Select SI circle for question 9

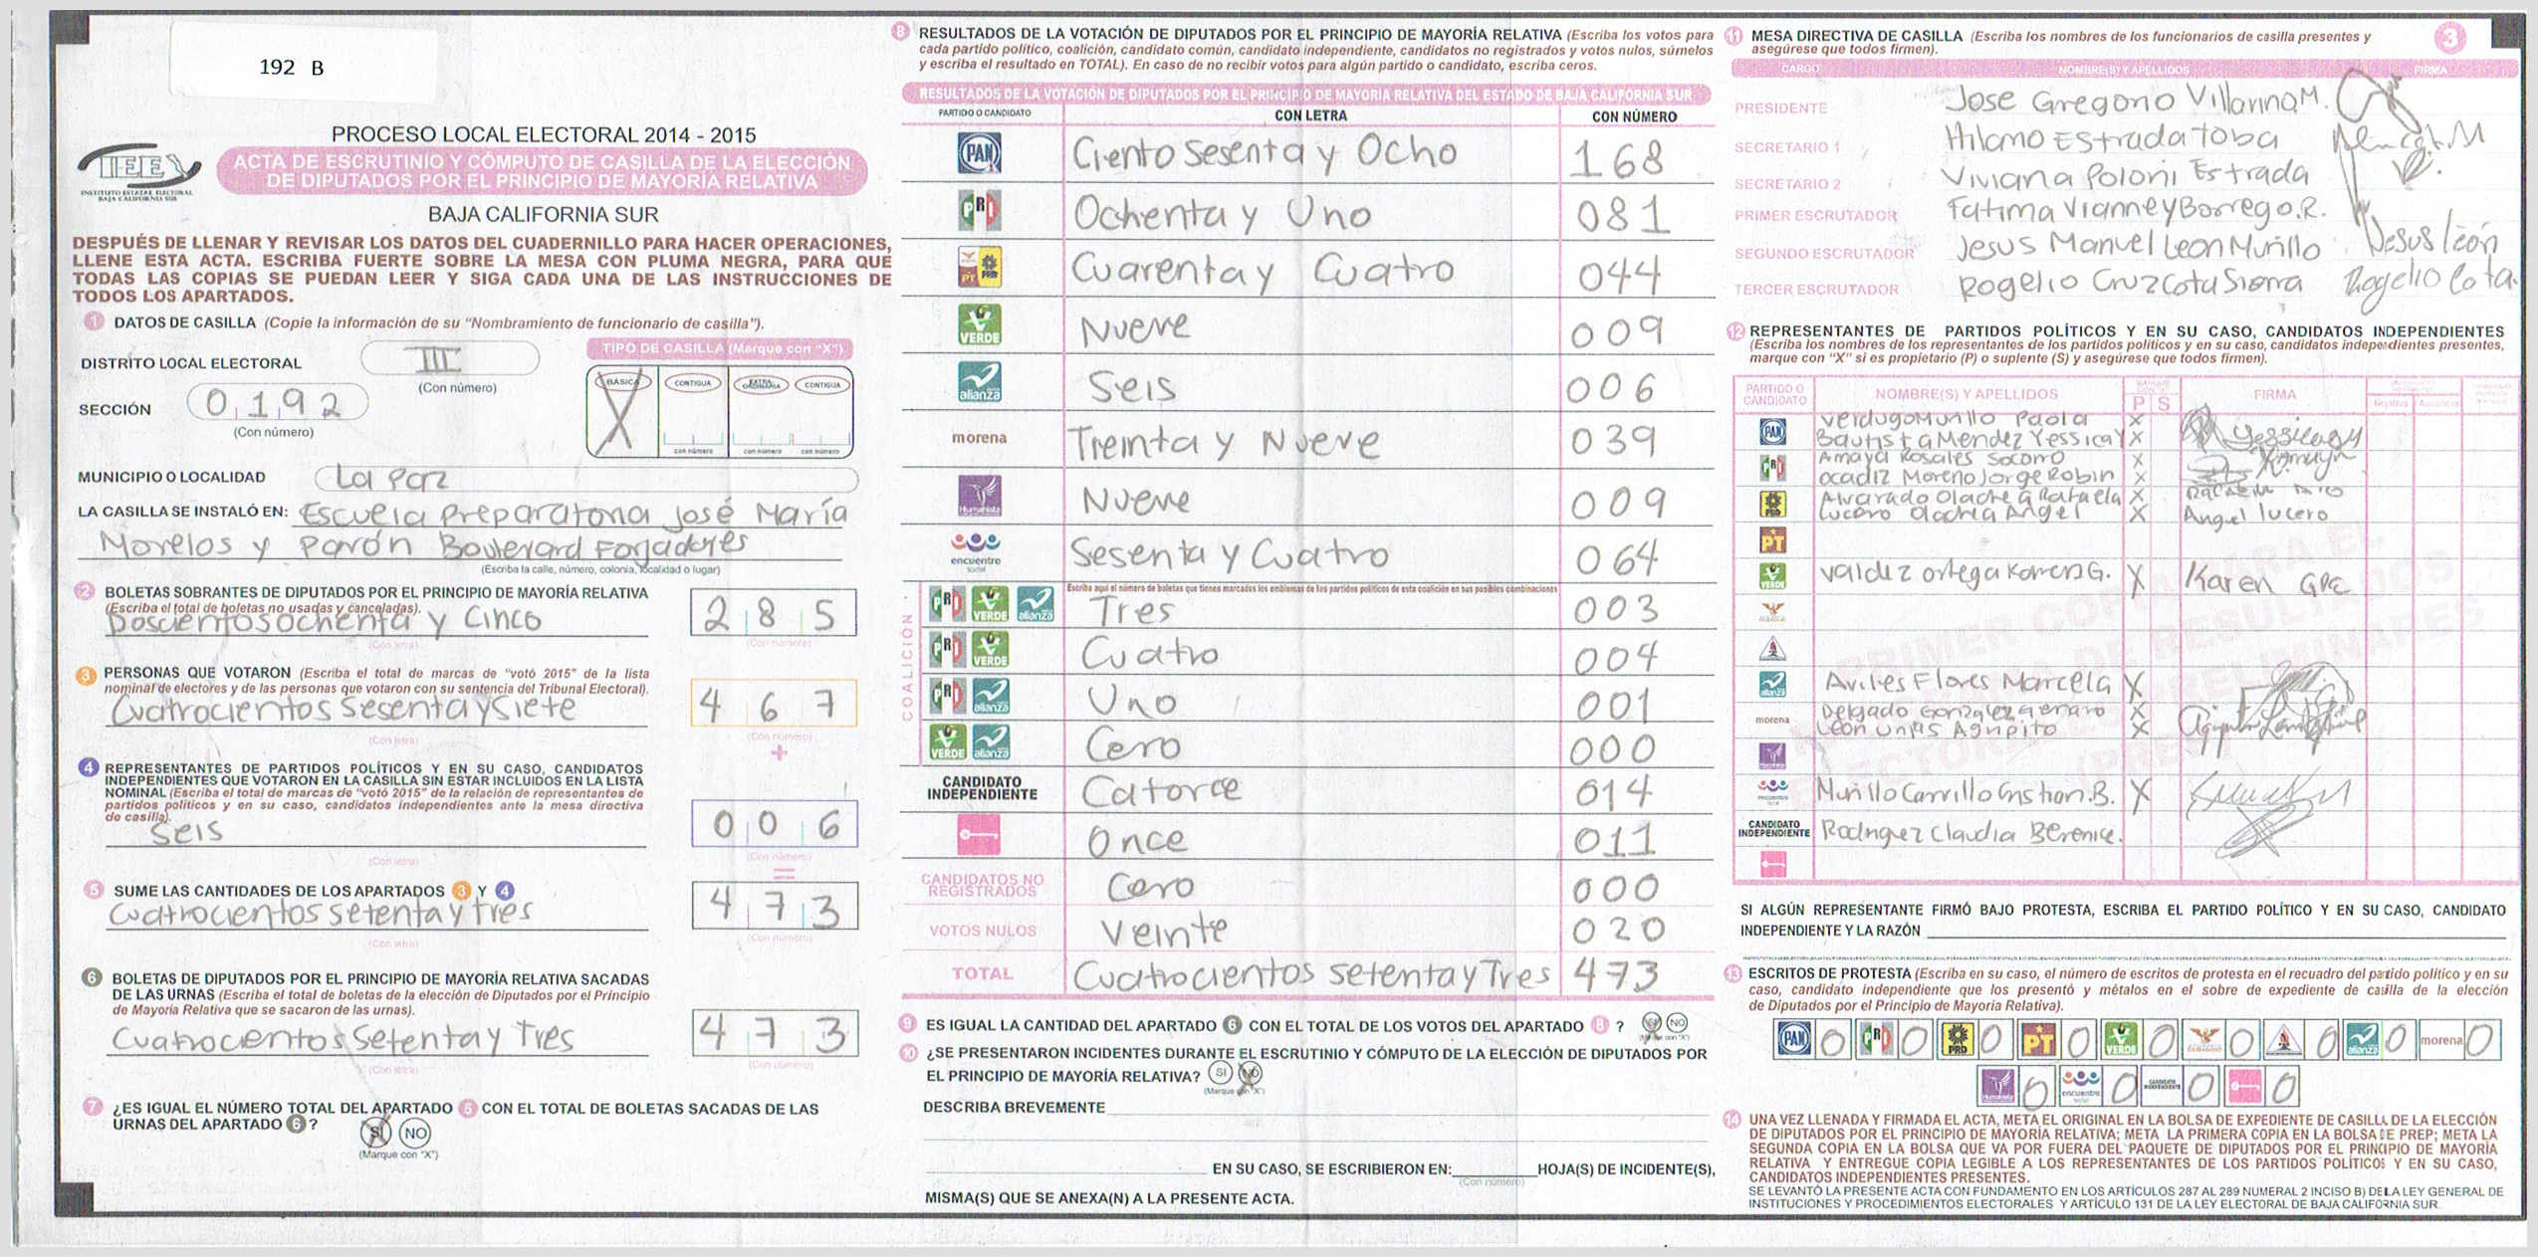coord(1652,1023)
